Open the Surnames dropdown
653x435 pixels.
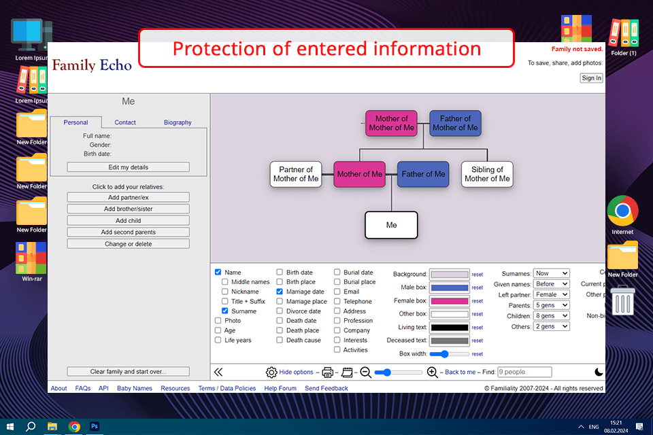(x=552, y=273)
